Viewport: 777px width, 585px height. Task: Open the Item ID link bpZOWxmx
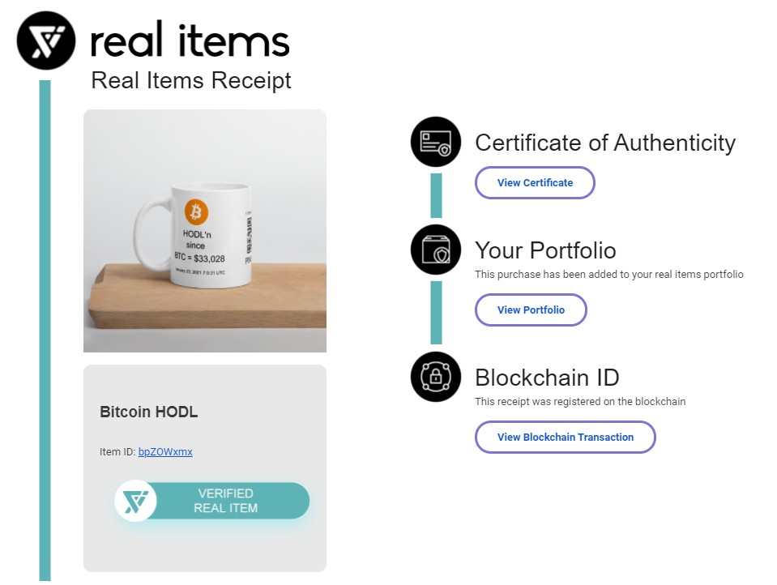[165, 451]
